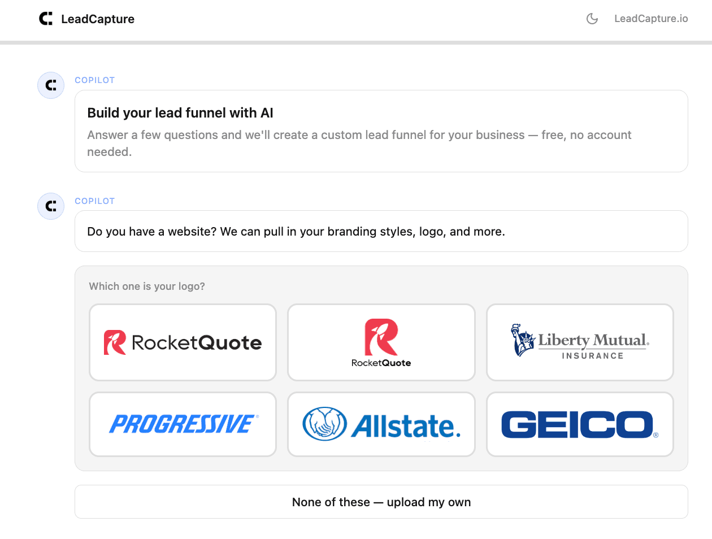Select the stacked RocketQuote logo option

point(381,342)
